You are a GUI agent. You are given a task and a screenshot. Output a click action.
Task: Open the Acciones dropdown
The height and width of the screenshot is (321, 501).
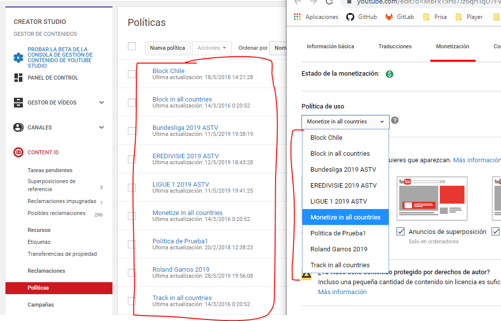[211, 48]
